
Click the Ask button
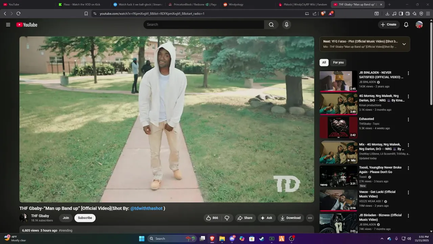pos(267,218)
